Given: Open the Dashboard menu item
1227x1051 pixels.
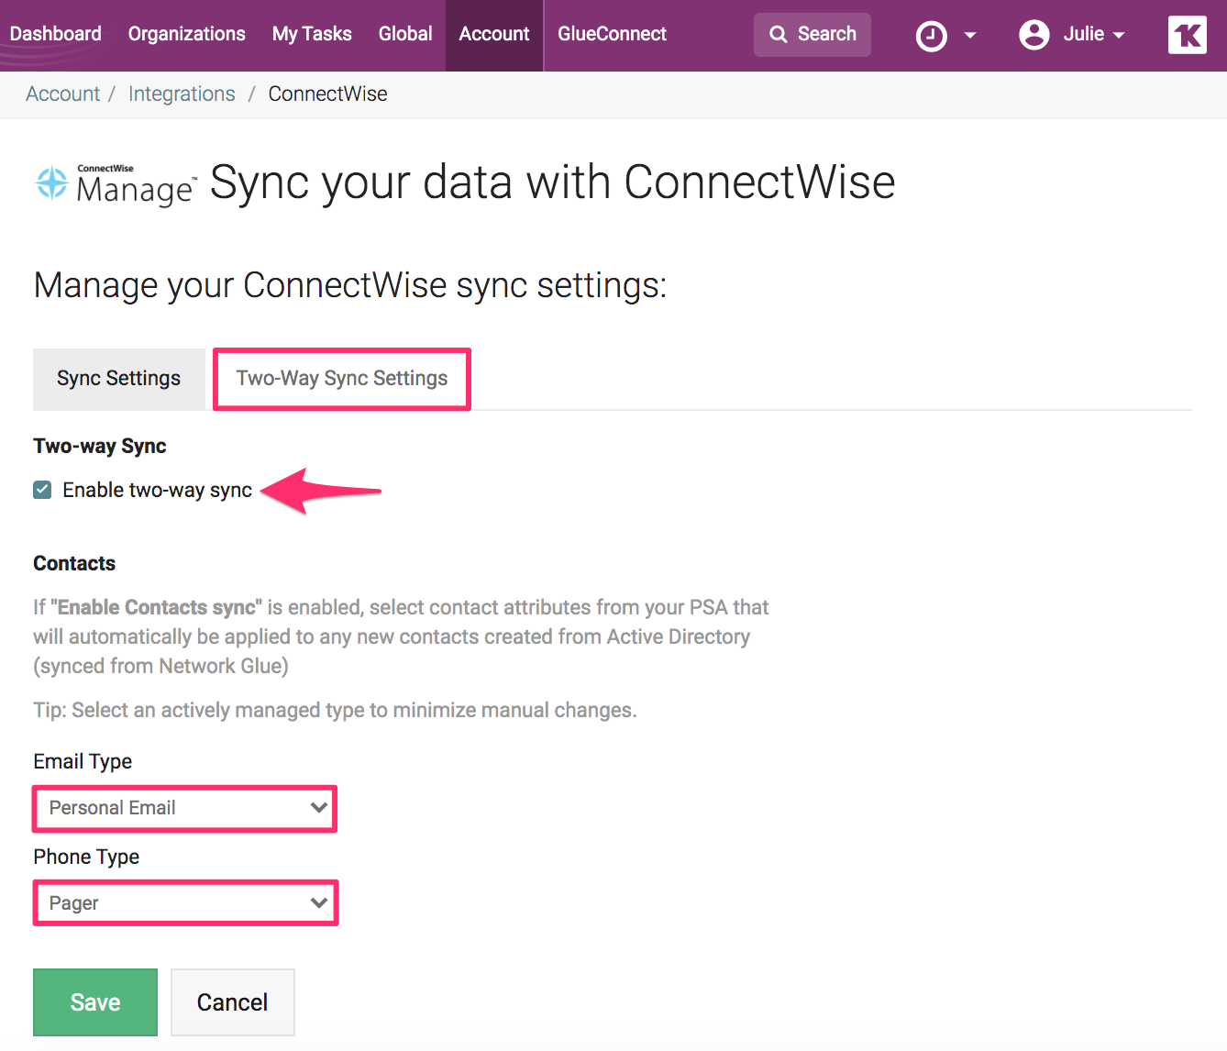Looking at the screenshot, I should click(x=56, y=34).
